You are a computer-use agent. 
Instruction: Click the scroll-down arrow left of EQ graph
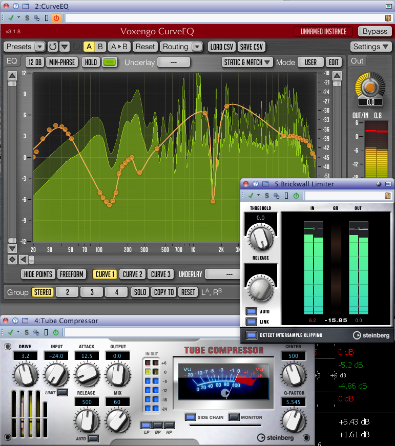pos(12,248)
